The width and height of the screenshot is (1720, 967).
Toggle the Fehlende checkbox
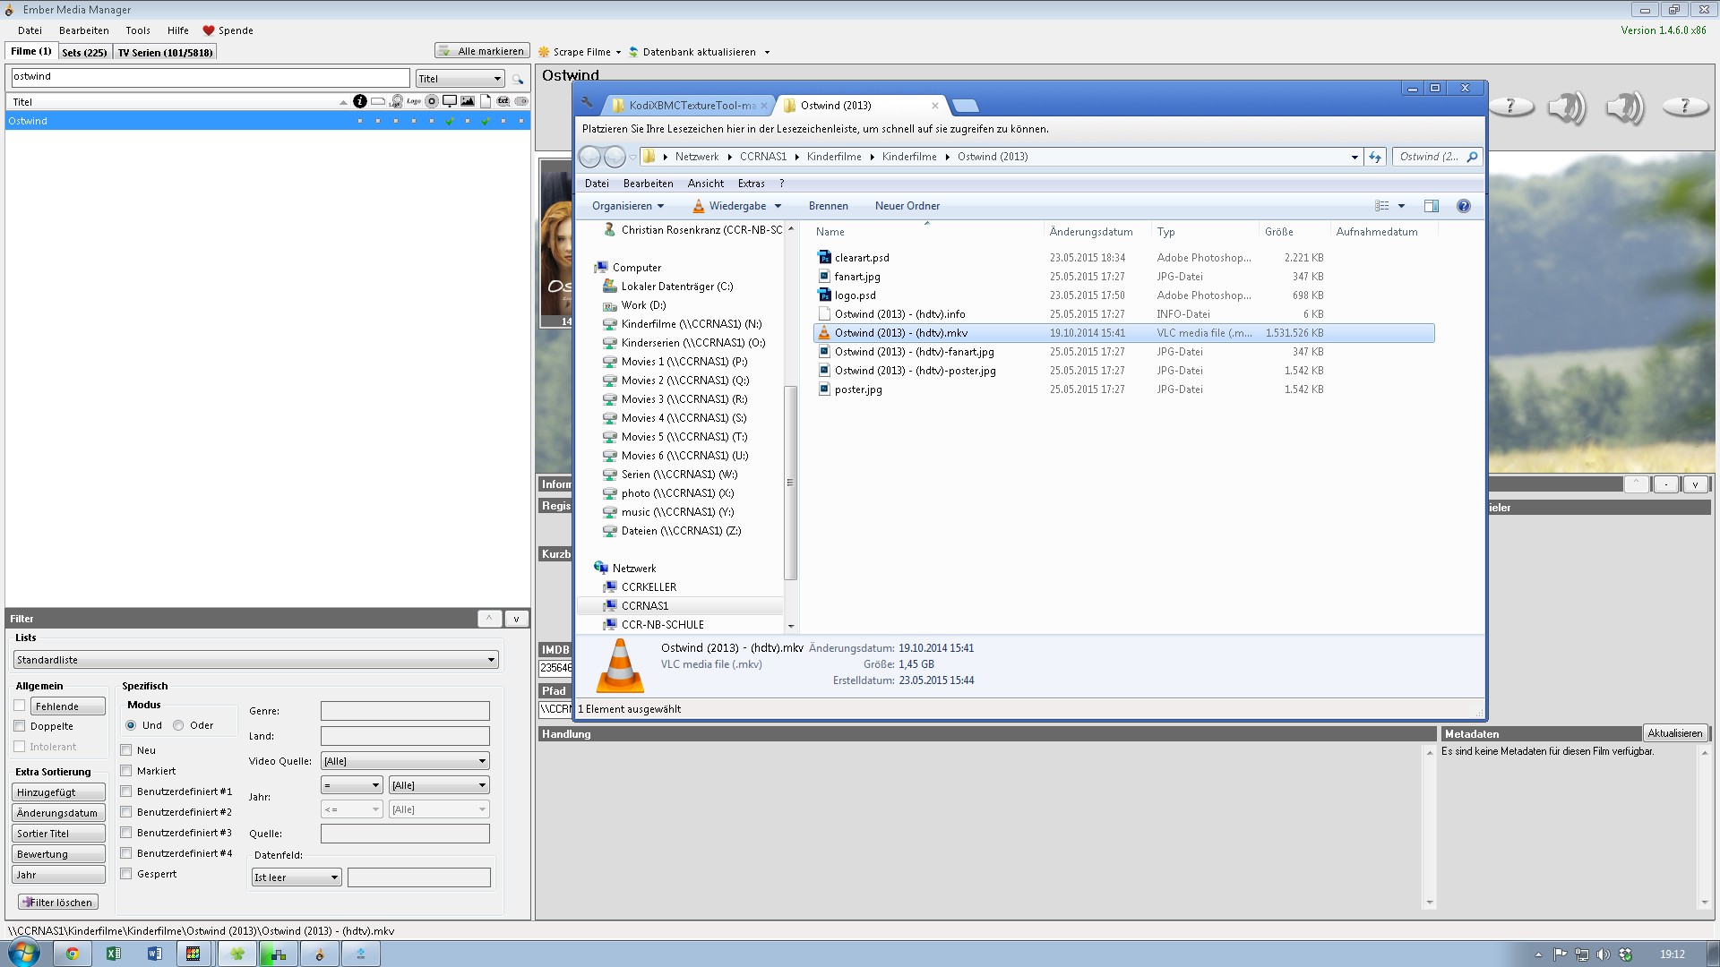point(20,706)
